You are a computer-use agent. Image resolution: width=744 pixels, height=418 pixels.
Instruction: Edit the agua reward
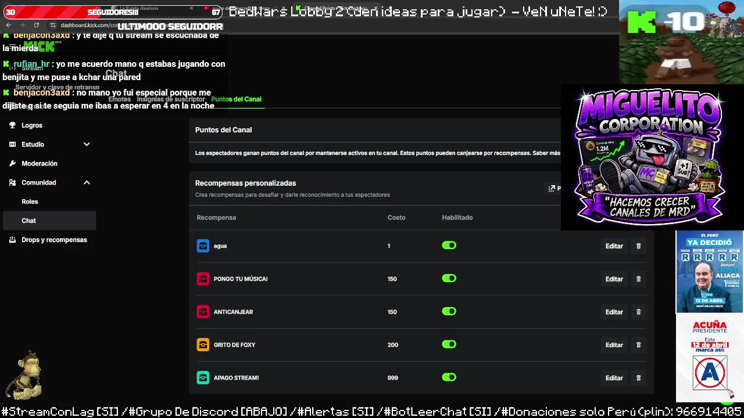(614, 246)
